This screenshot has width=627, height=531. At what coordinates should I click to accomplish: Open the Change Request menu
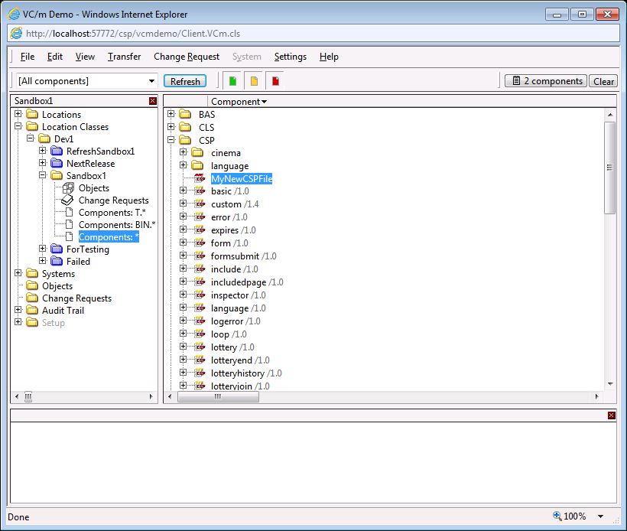point(187,57)
